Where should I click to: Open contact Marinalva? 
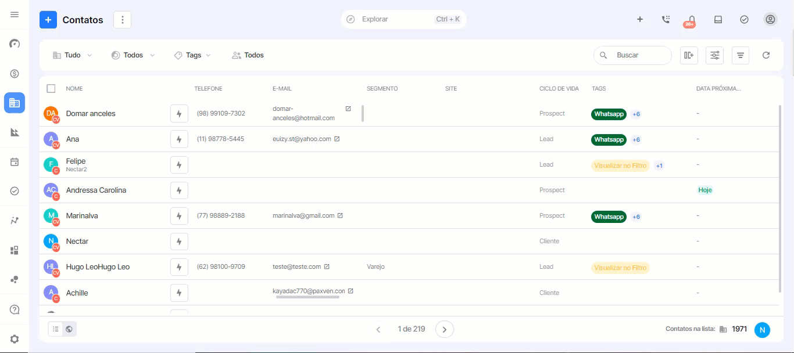82,215
